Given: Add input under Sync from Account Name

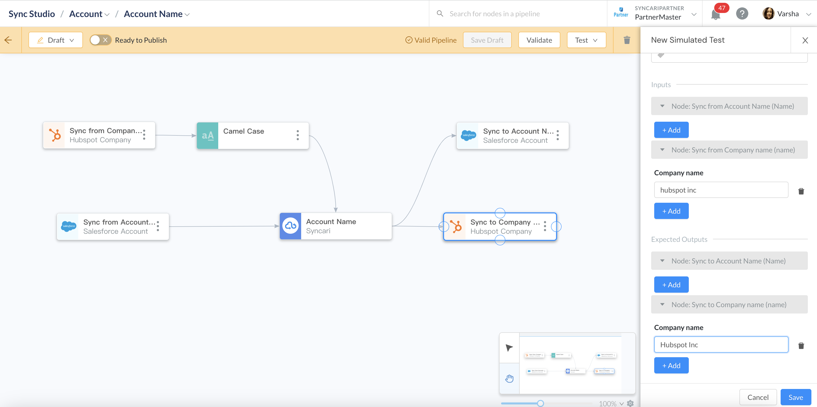Looking at the screenshot, I should click(671, 130).
